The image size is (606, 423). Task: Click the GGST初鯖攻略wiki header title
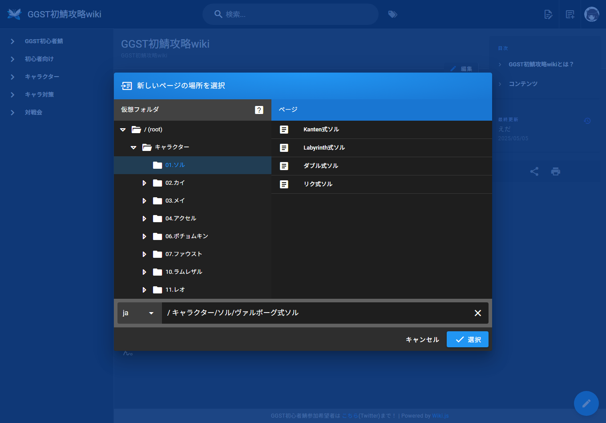(x=65, y=14)
